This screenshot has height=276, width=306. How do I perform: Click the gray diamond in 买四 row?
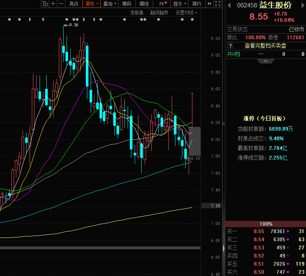(288, 256)
